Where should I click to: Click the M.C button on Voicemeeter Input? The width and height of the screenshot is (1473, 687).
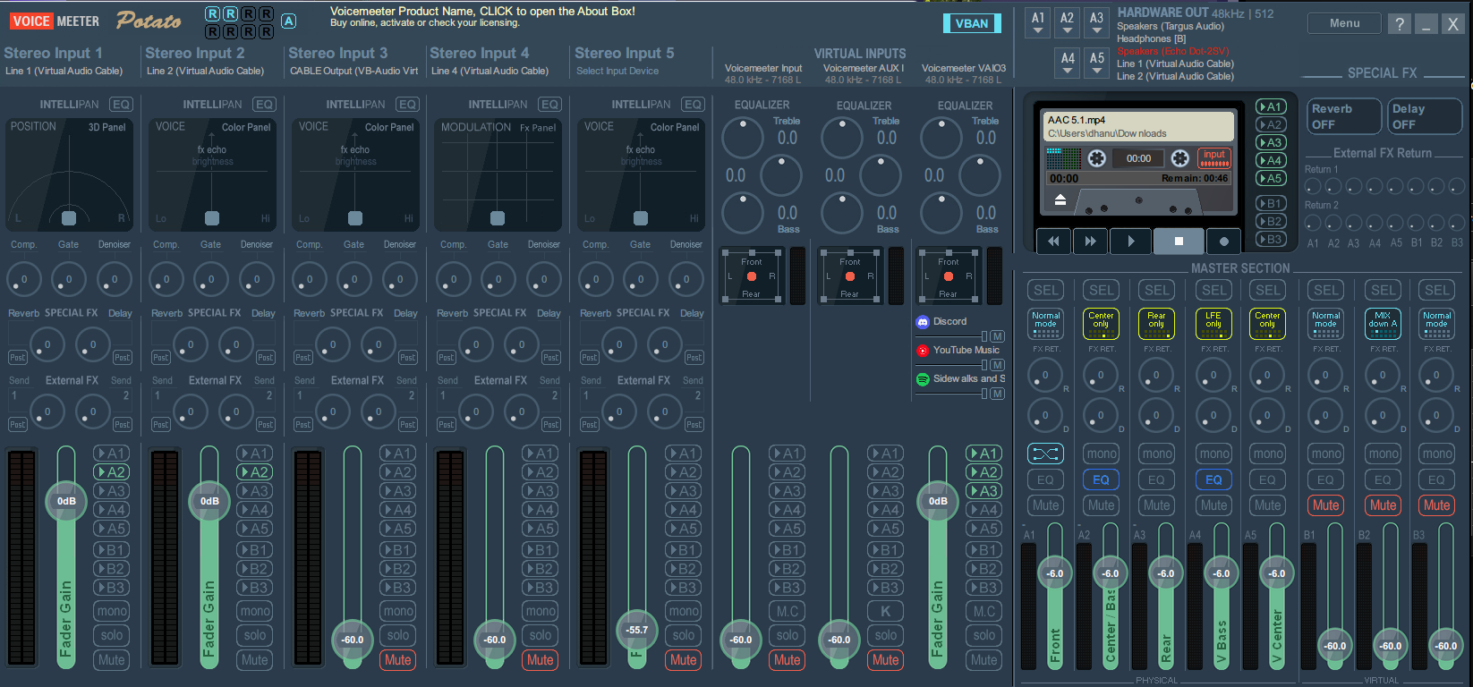click(787, 611)
